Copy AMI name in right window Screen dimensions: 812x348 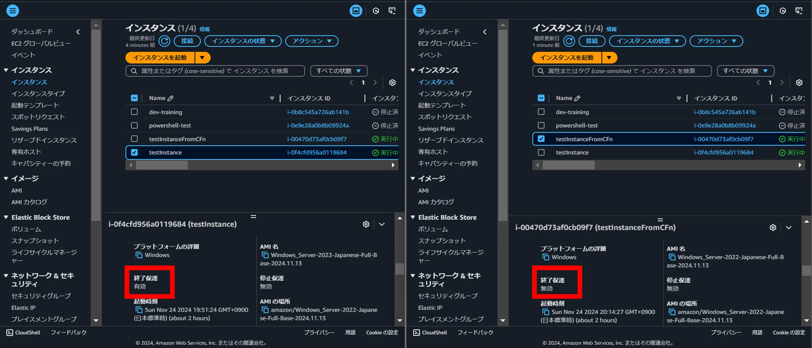click(672, 257)
